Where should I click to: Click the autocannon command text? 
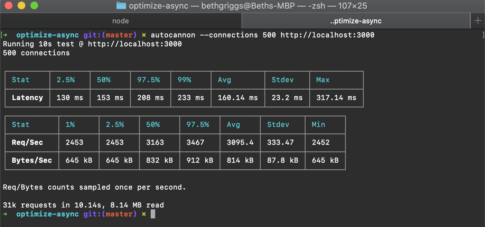[173, 35]
